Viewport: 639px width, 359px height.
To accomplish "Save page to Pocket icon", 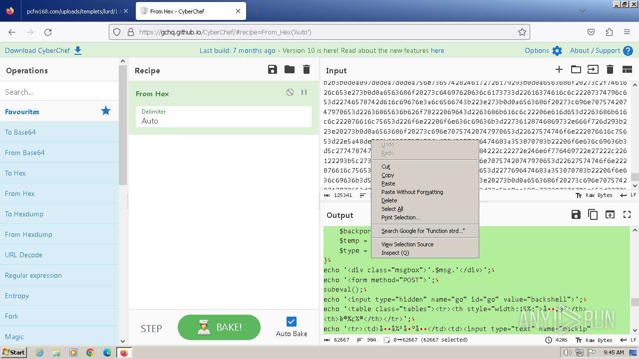I will click(x=591, y=32).
